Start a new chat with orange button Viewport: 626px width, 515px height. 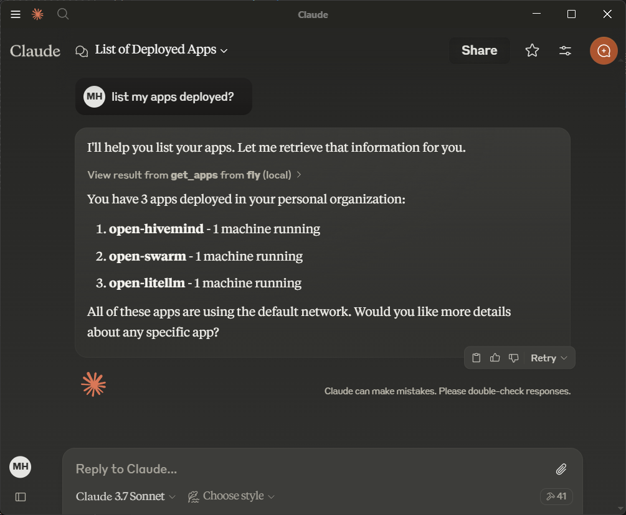tap(603, 51)
